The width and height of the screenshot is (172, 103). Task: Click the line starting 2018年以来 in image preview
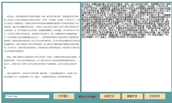click(41, 48)
